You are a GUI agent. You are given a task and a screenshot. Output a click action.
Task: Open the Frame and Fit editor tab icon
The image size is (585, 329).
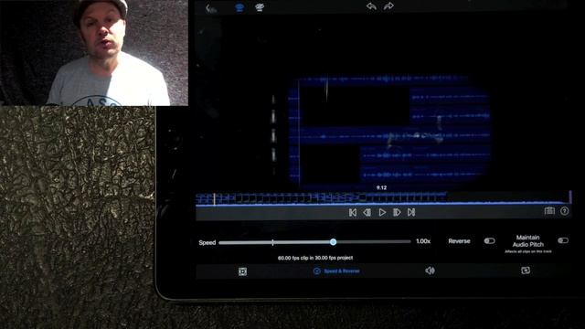tap(242, 271)
